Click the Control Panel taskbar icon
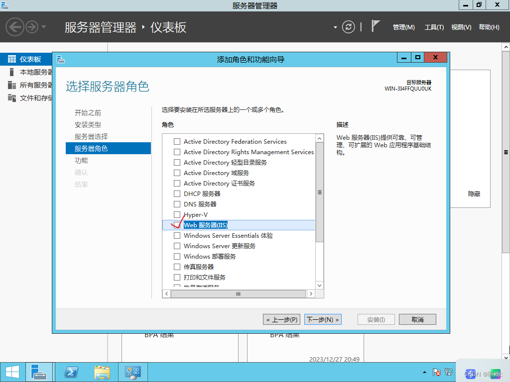510x382 pixels. point(132,372)
